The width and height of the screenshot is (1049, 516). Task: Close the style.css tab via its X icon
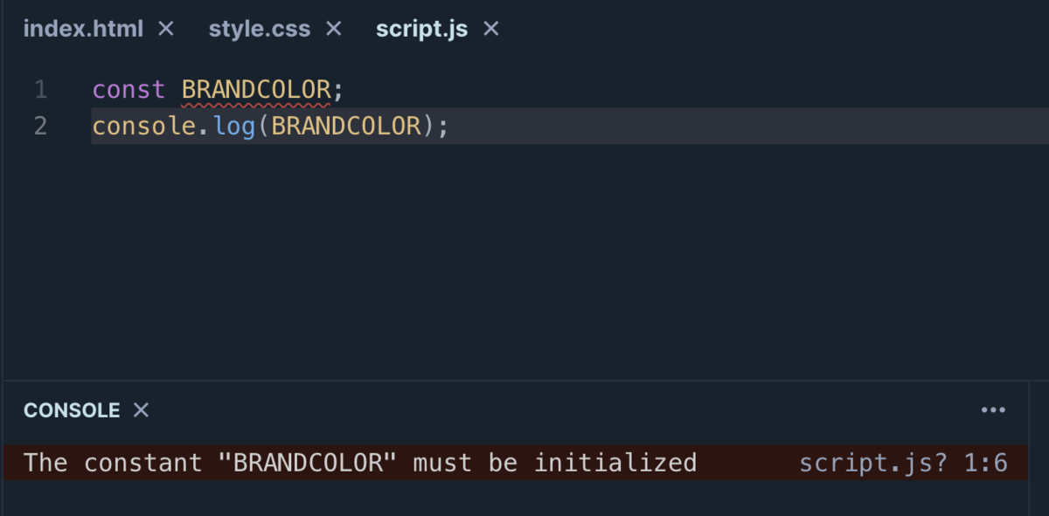click(333, 28)
